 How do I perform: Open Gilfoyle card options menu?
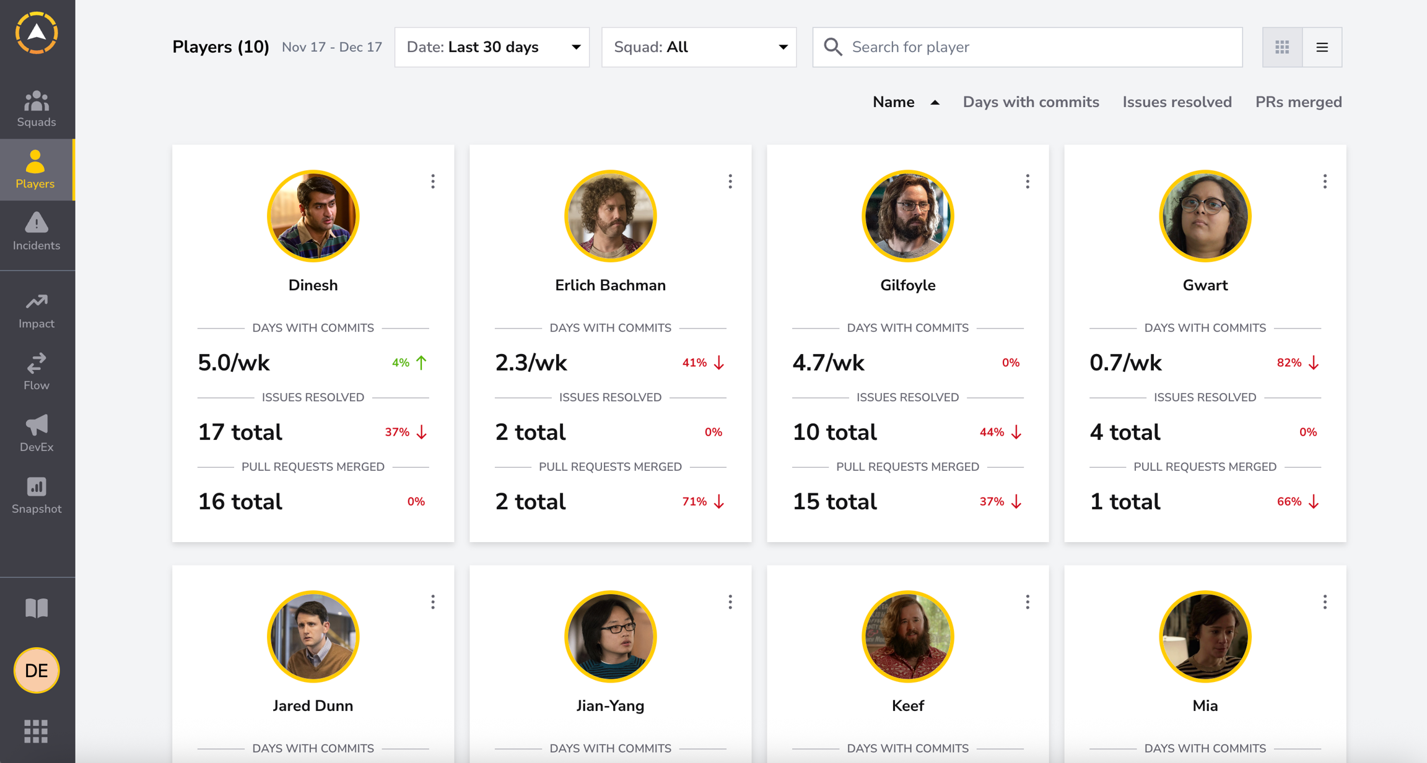pos(1028,181)
